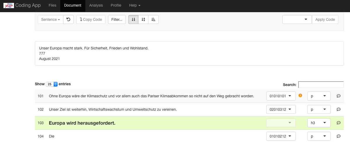Image resolution: width=350 pixels, height=142 pixels.
Task: Open the h3 type dropdown on row 103
Action: 319,123
